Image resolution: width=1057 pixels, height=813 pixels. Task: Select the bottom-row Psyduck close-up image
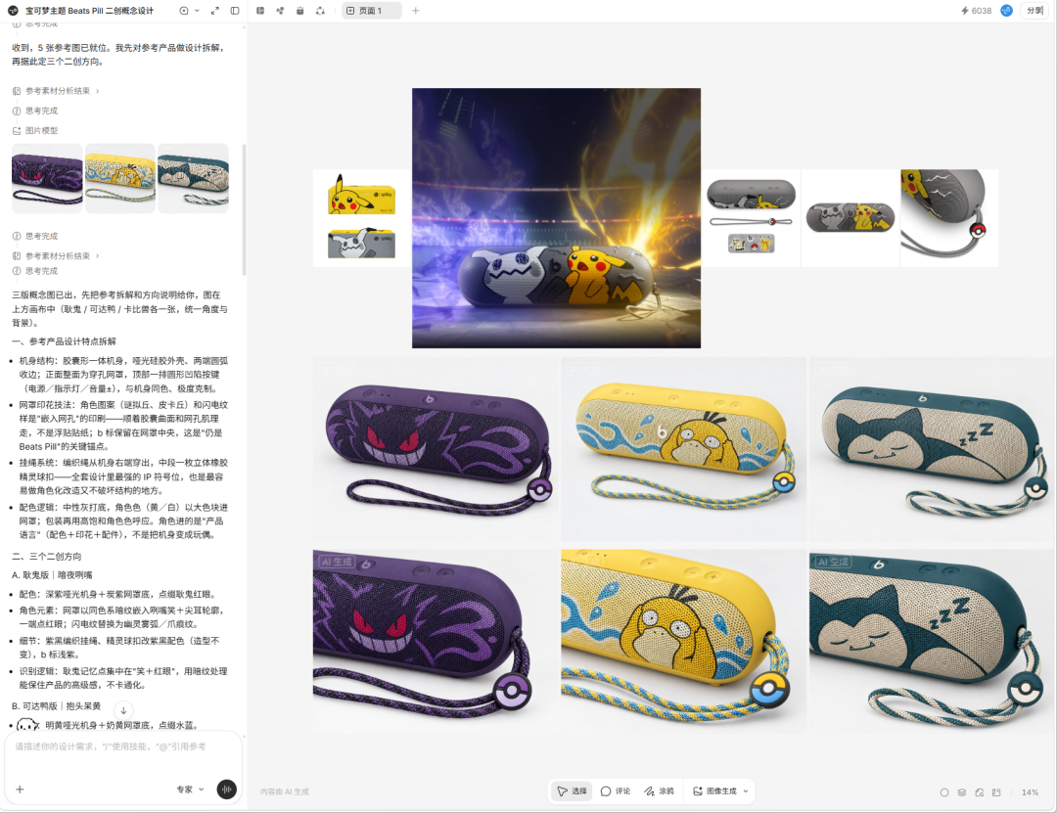coord(683,641)
